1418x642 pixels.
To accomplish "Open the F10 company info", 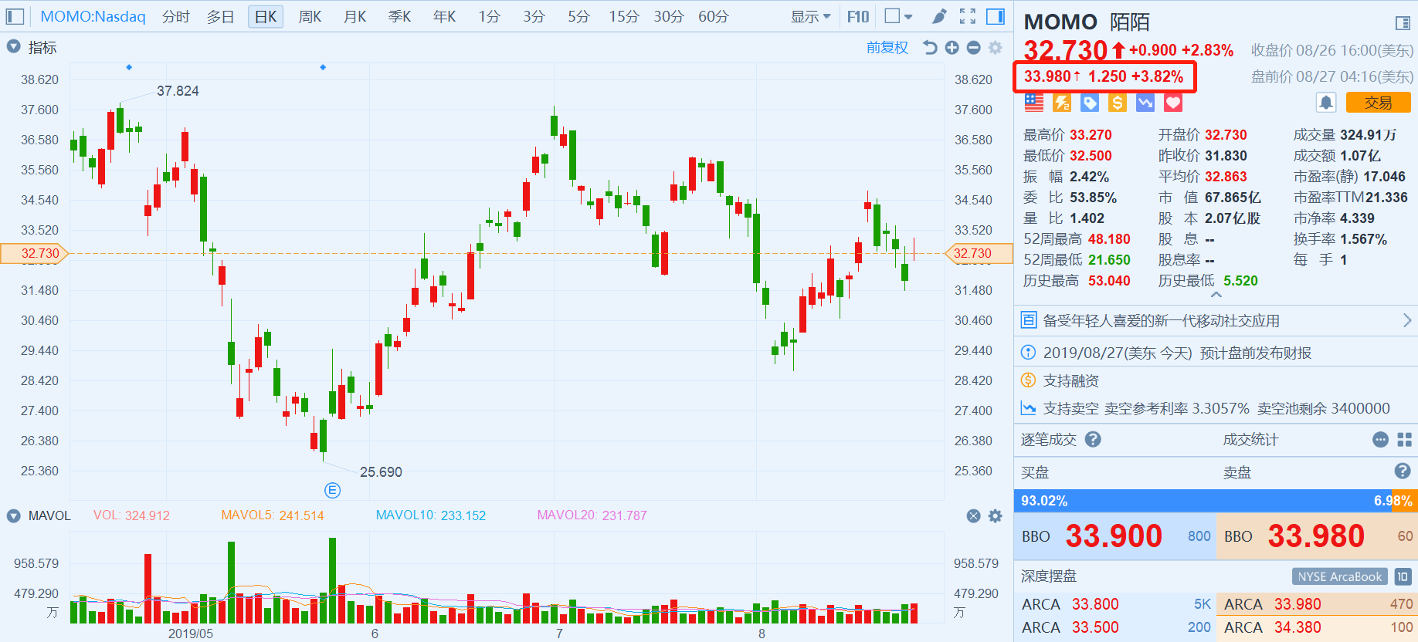I will [x=858, y=16].
